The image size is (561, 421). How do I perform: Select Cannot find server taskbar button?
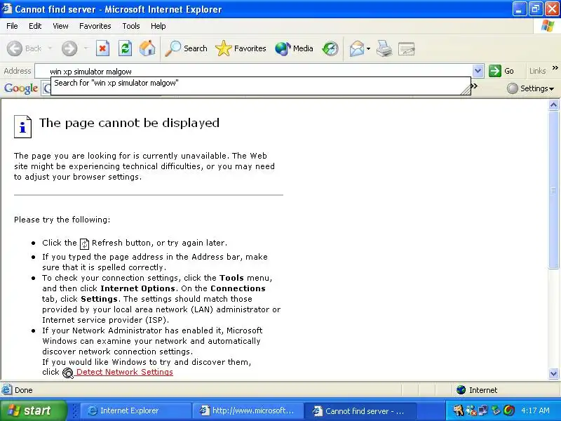point(360,410)
